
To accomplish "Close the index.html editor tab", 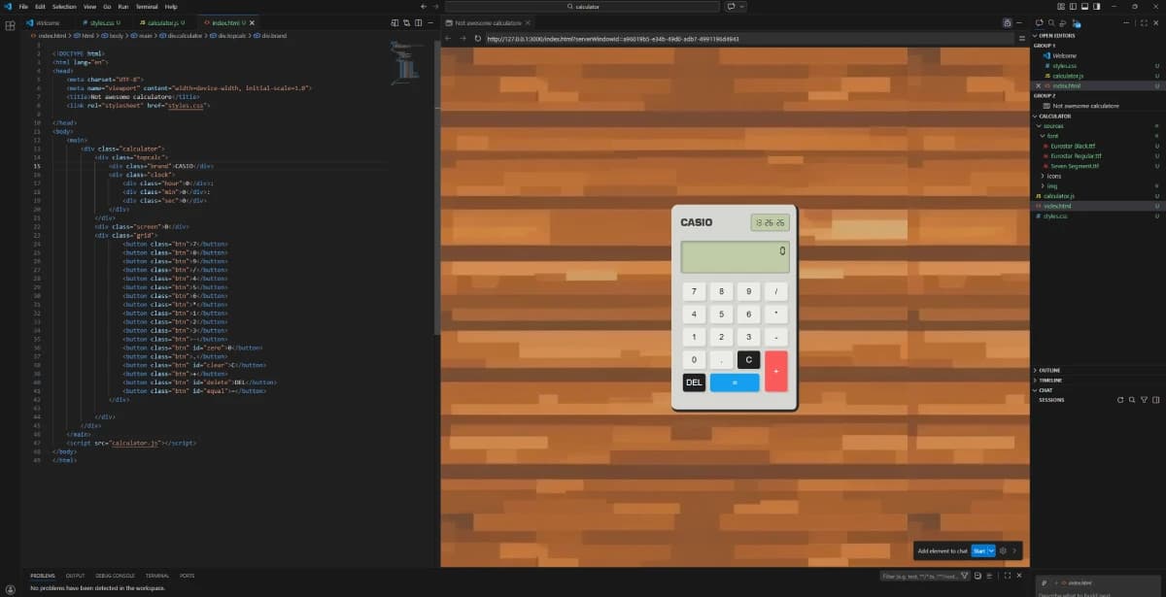I will point(252,22).
